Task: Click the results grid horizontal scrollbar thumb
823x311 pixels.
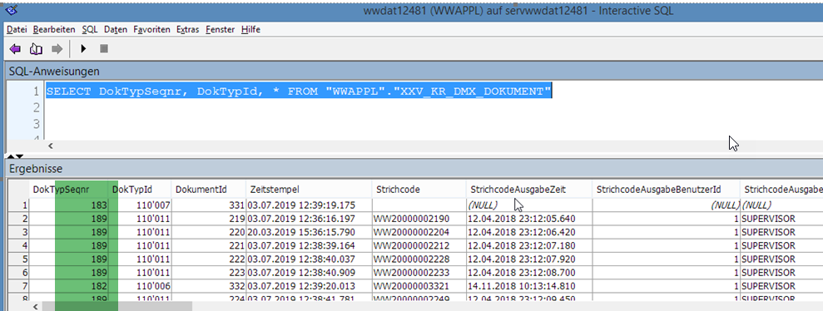Action: click(117, 306)
